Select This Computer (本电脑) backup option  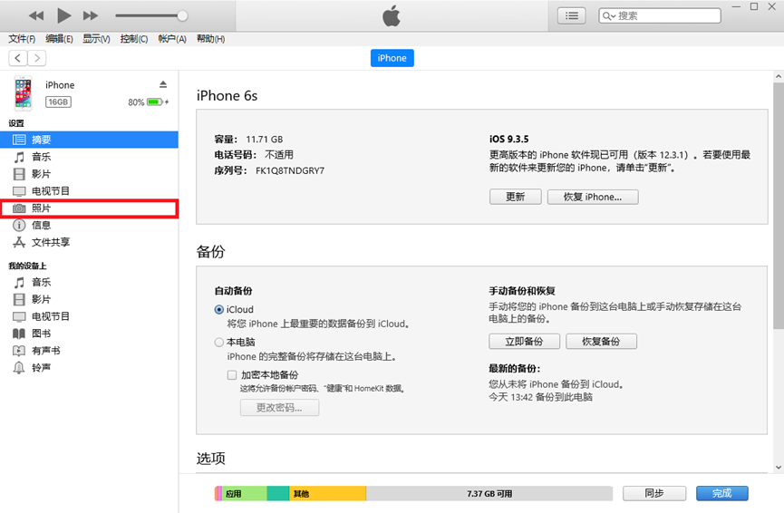219,343
